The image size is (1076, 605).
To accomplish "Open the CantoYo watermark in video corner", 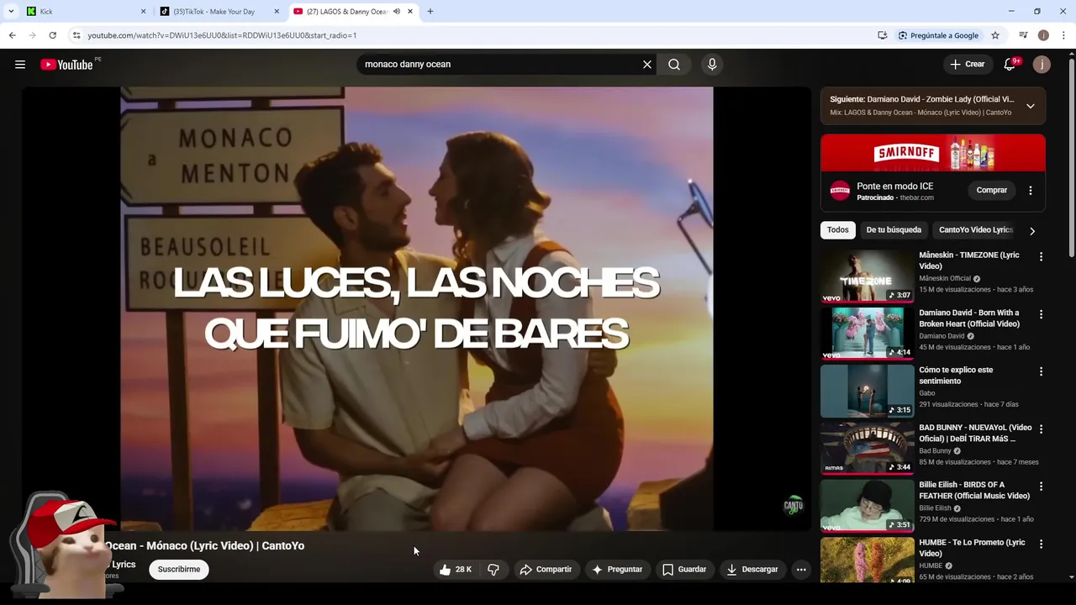I will 794,506.
